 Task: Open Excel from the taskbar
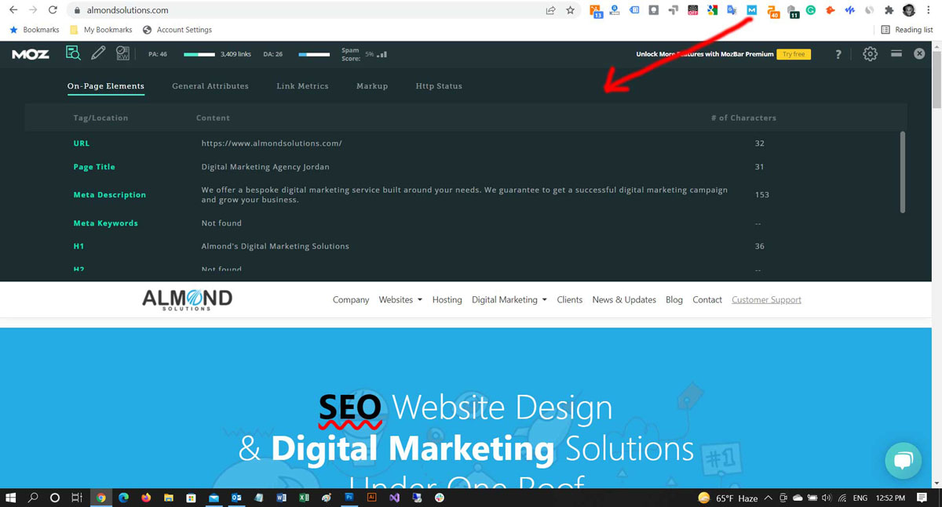[x=304, y=498]
